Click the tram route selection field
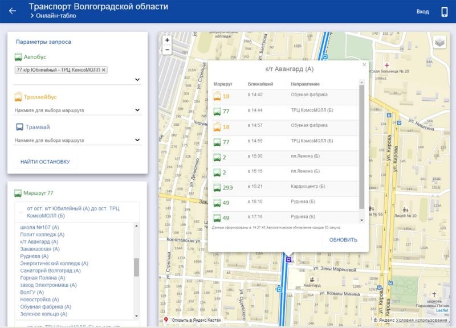Screen dimensions: 456x328 pyautogui.click(x=78, y=140)
